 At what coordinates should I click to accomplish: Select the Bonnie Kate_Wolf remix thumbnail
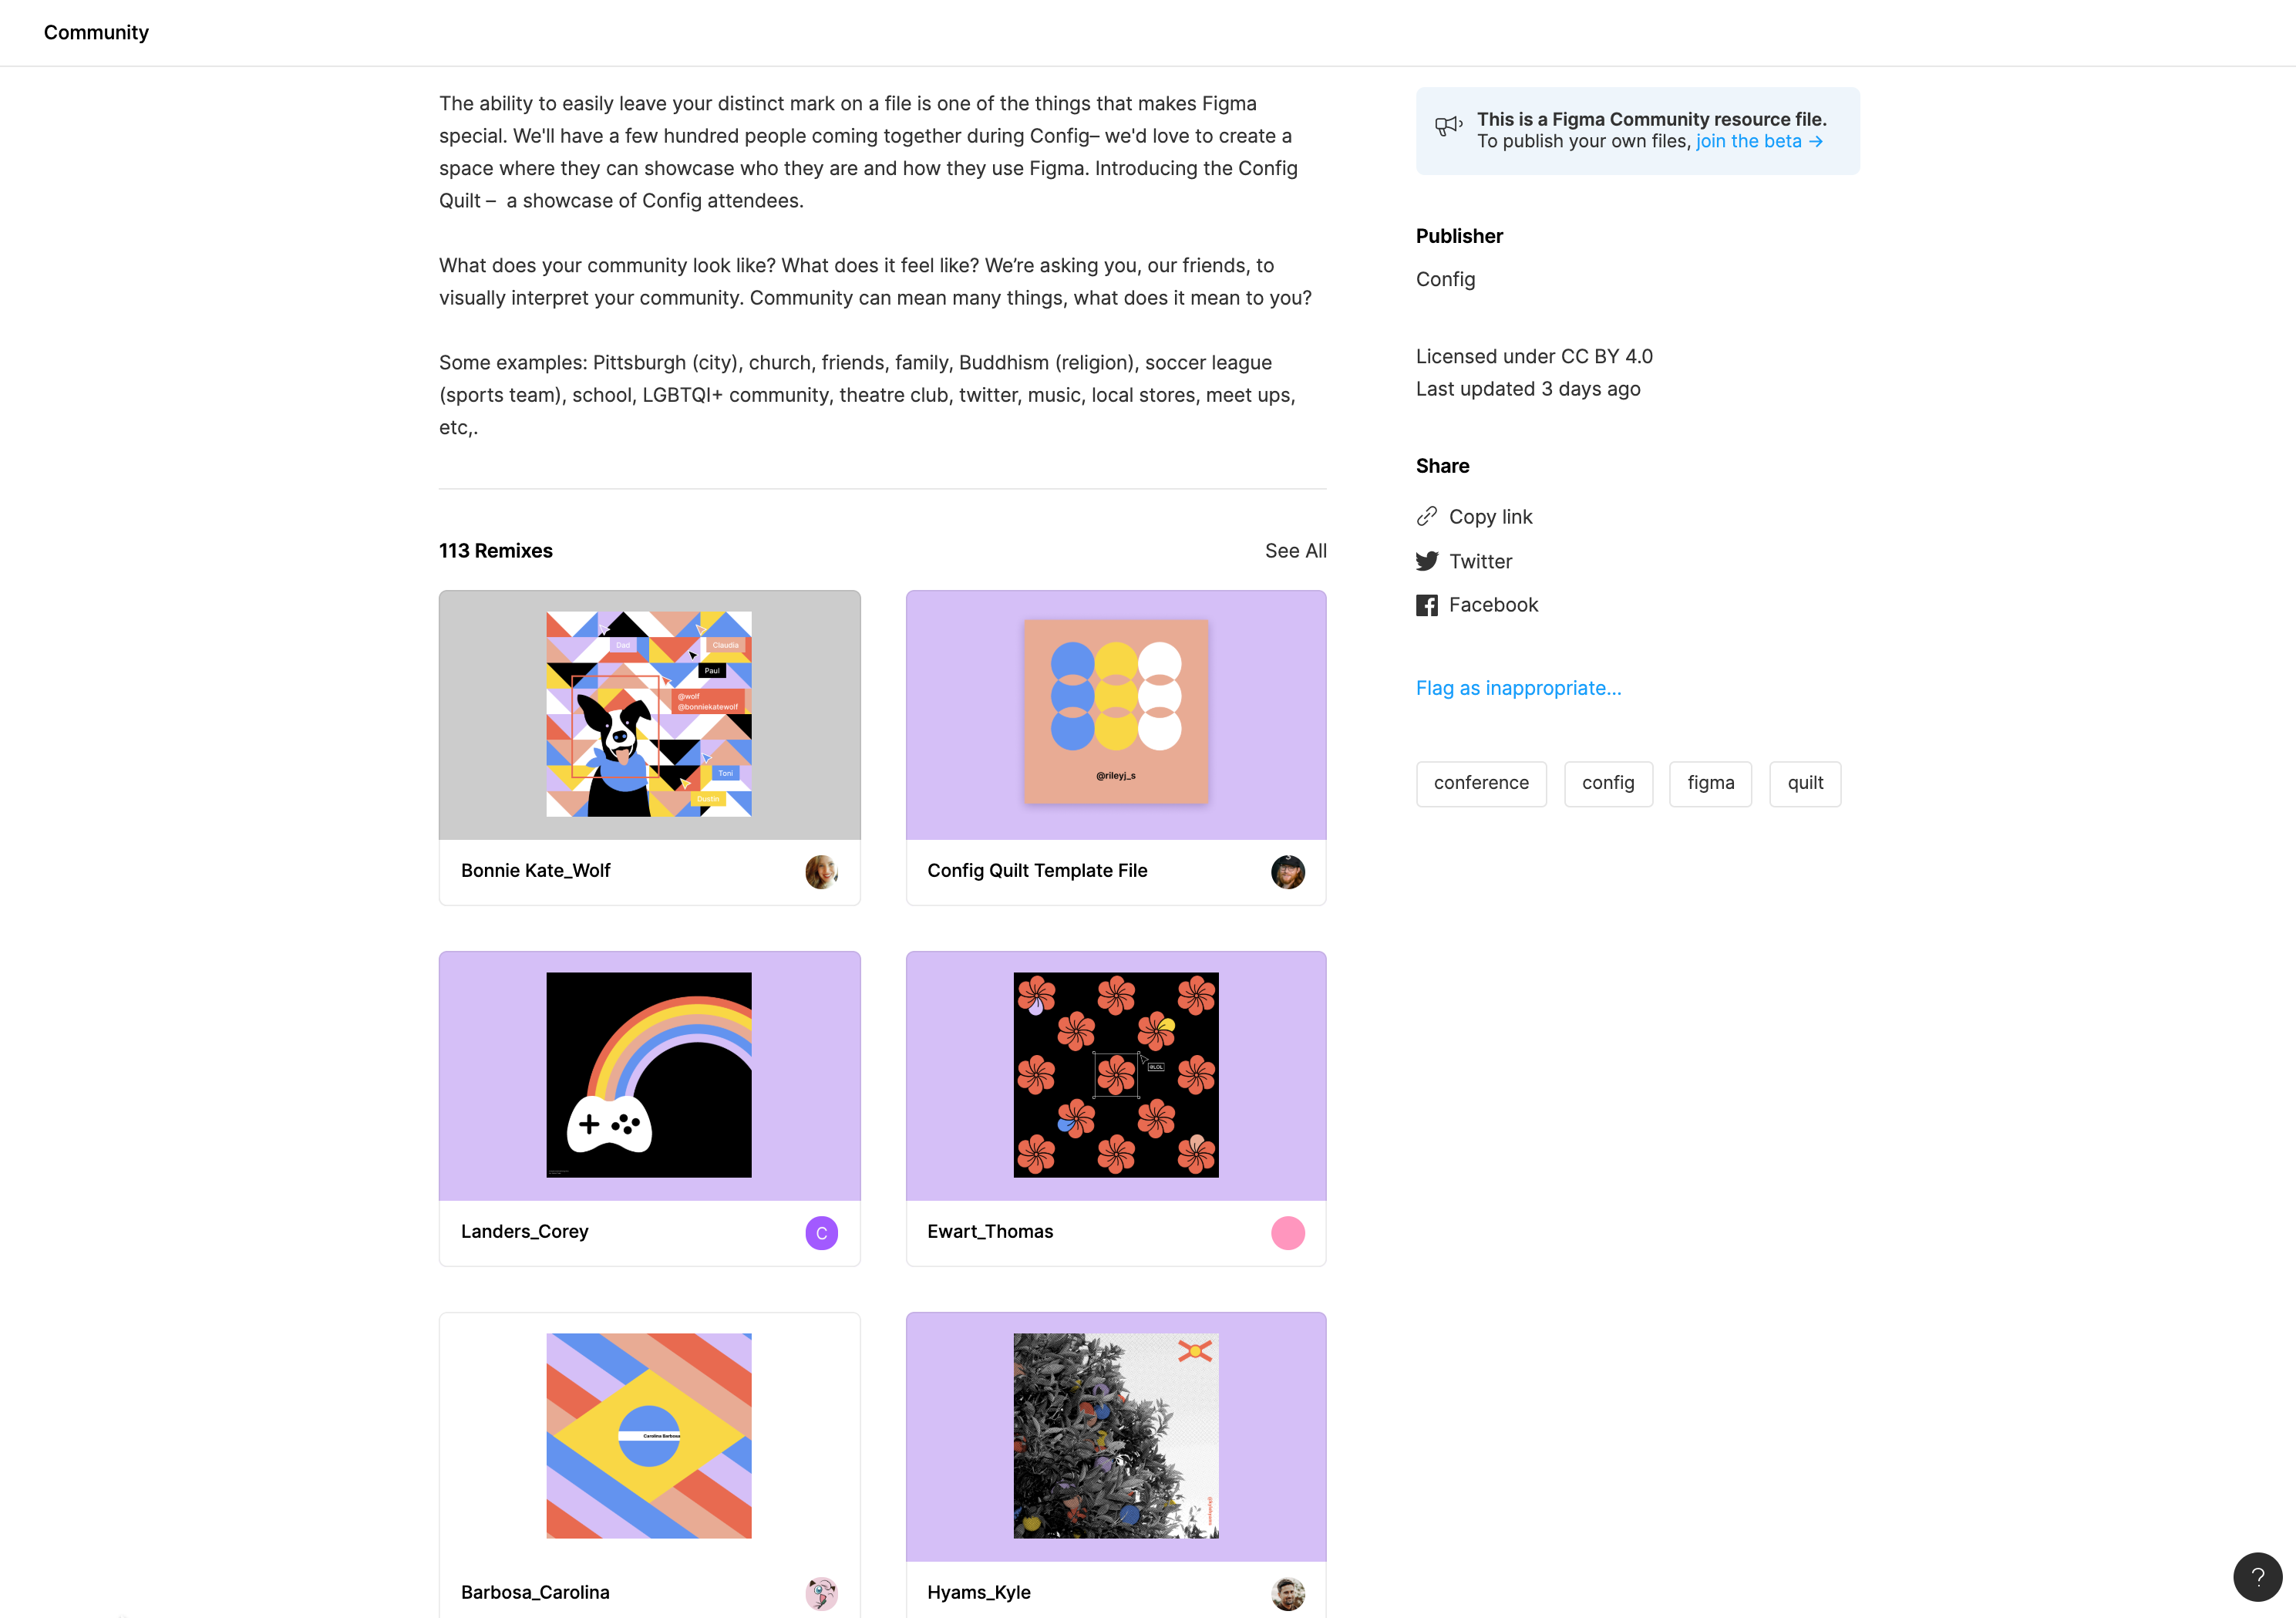tap(649, 714)
